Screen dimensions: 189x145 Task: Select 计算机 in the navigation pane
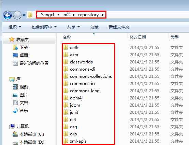pos(23,126)
